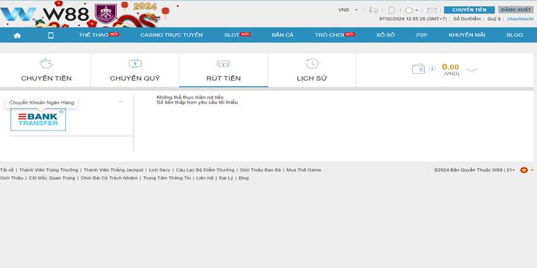Select the Bank Transfer withdrawal method
Viewport: 537px width, 268px height.
click(38, 120)
